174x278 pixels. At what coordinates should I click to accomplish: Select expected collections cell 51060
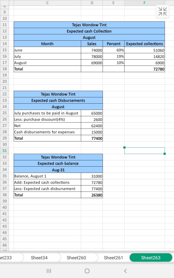(x=144, y=50)
